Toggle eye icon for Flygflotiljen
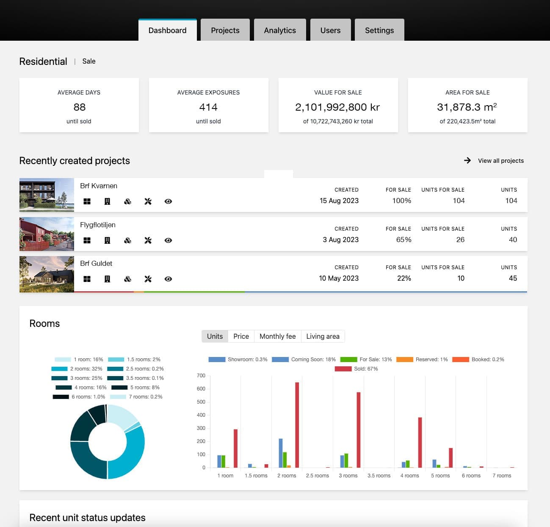Image resolution: width=550 pixels, height=527 pixels. pos(168,240)
